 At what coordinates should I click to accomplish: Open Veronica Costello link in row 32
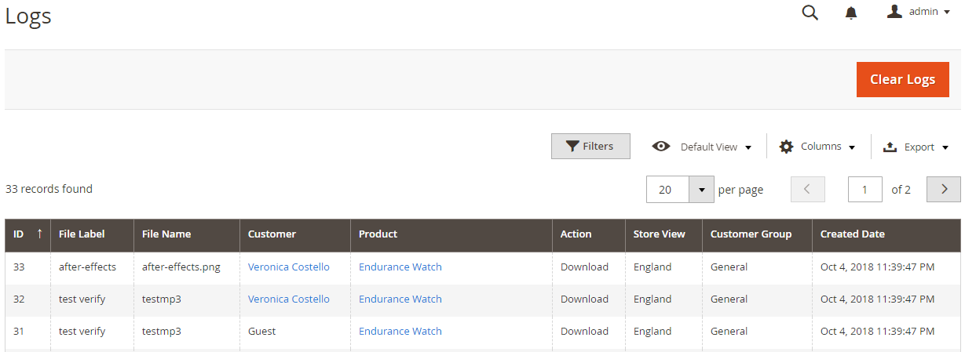[x=288, y=299]
